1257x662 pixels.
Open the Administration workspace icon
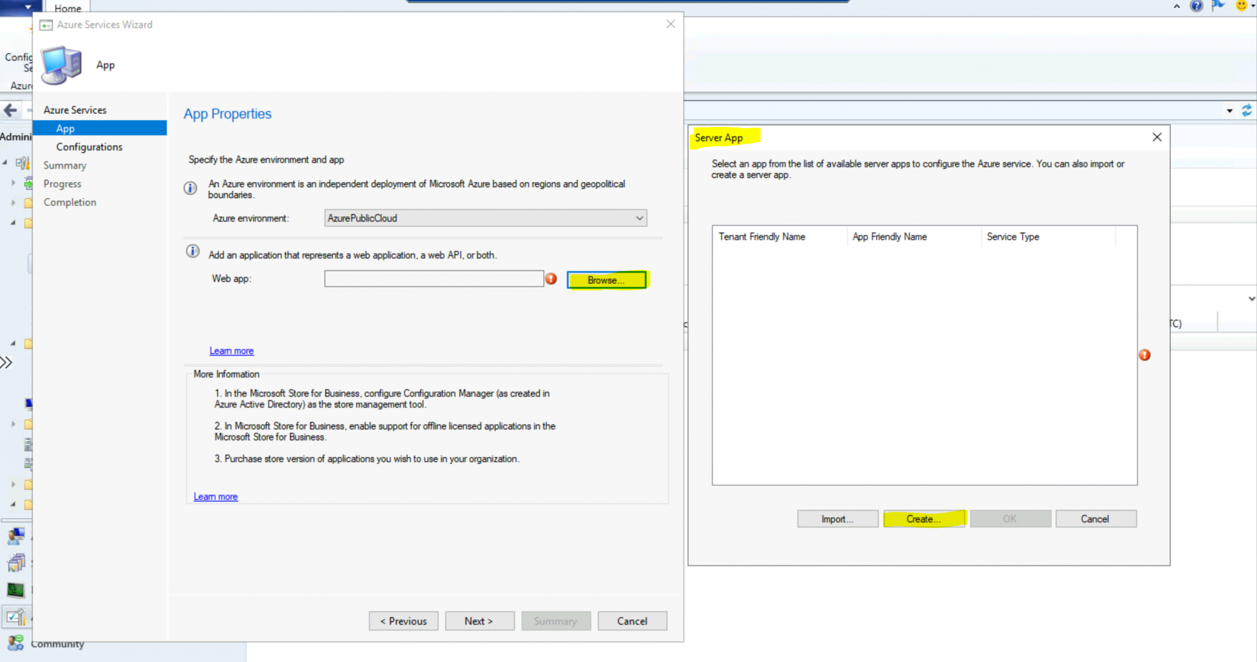pos(15,617)
